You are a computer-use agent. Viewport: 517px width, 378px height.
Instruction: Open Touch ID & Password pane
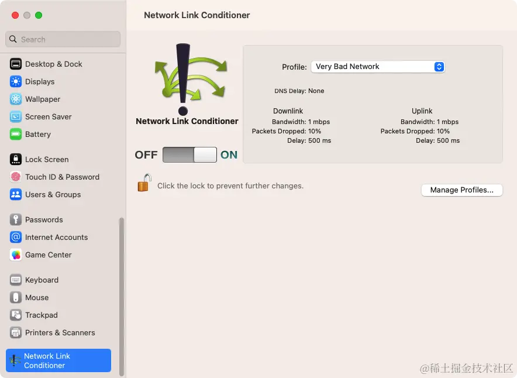[x=58, y=177]
